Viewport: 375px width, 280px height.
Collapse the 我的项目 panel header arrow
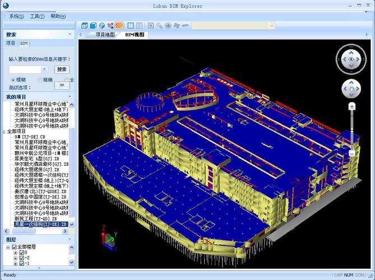[70, 96]
